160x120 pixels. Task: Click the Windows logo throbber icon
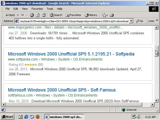[x=154, y=9]
